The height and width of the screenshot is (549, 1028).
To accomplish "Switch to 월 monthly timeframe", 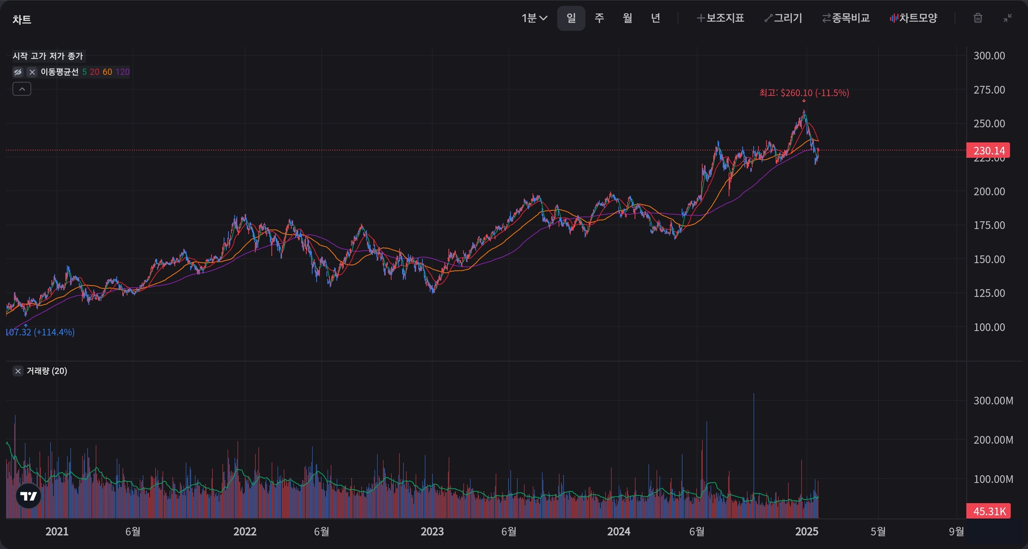I will [627, 18].
